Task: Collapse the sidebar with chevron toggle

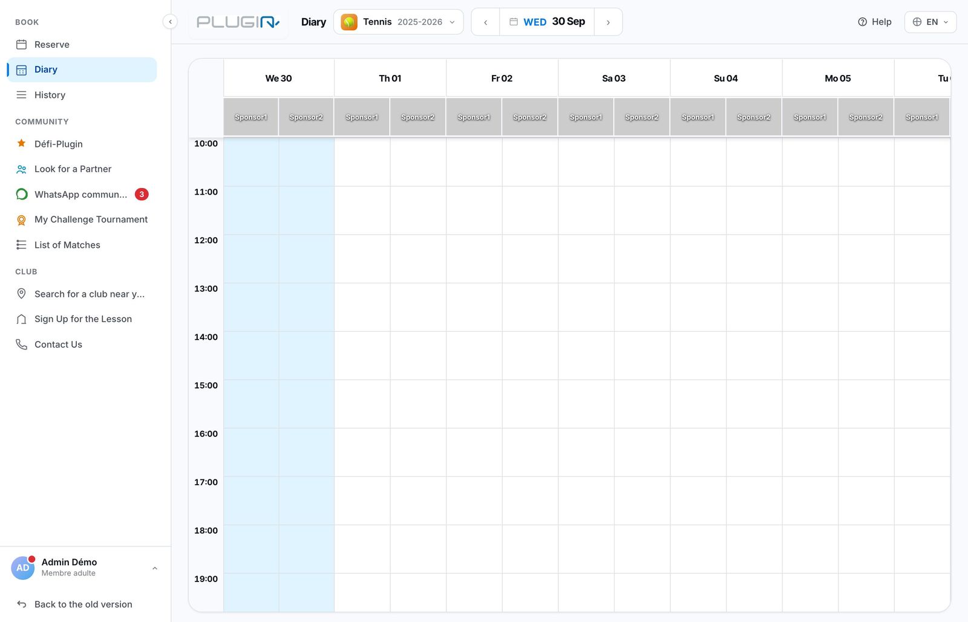Action: pos(170,22)
